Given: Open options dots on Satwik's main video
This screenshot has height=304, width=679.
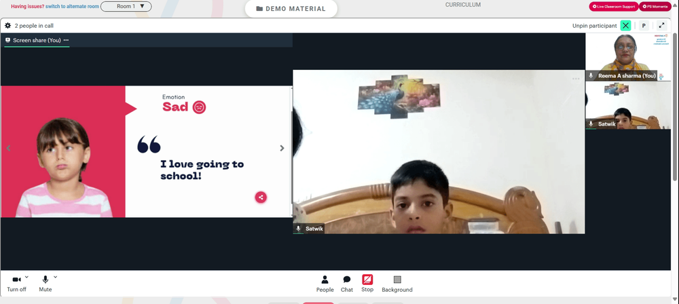Looking at the screenshot, I should tap(576, 79).
